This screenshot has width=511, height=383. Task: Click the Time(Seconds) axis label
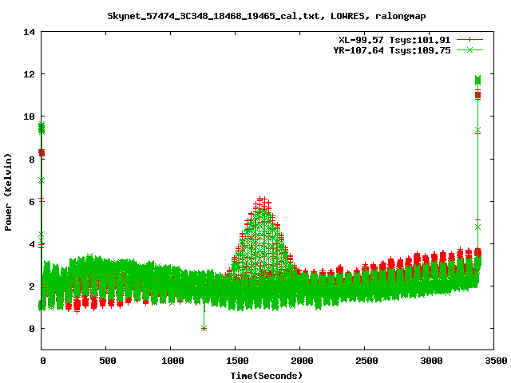[266, 376]
